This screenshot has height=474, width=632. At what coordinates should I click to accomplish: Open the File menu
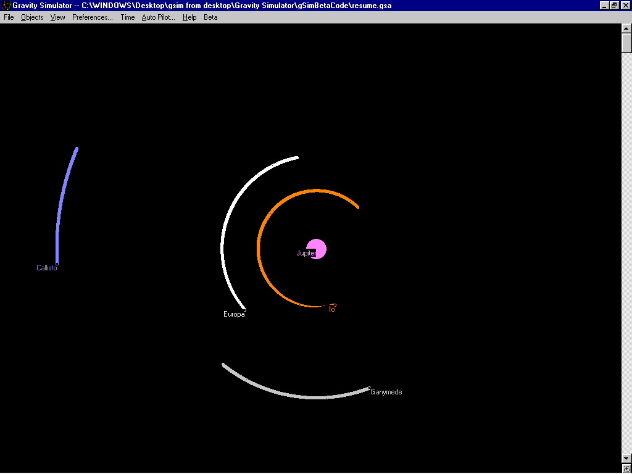(x=9, y=17)
